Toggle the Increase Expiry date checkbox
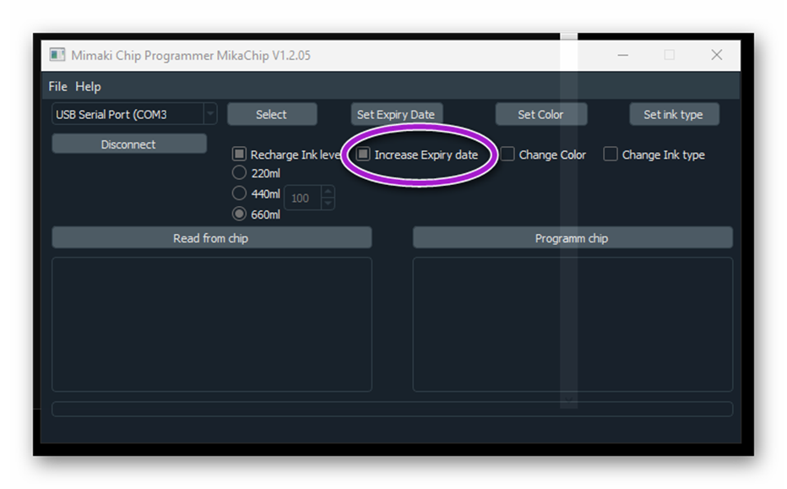The height and width of the screenshot is (489, 787). (x=363, y=154)
